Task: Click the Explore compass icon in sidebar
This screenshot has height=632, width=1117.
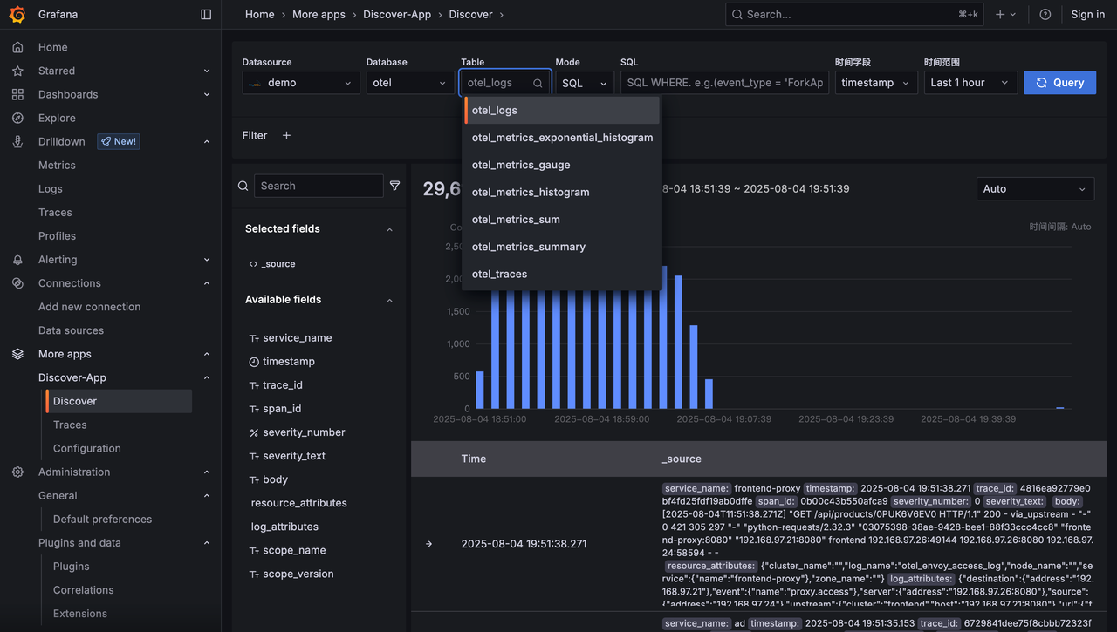Action: click(x=17, y=118)
